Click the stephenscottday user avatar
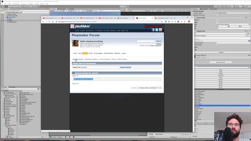251x141 pixels. point(75,43)
